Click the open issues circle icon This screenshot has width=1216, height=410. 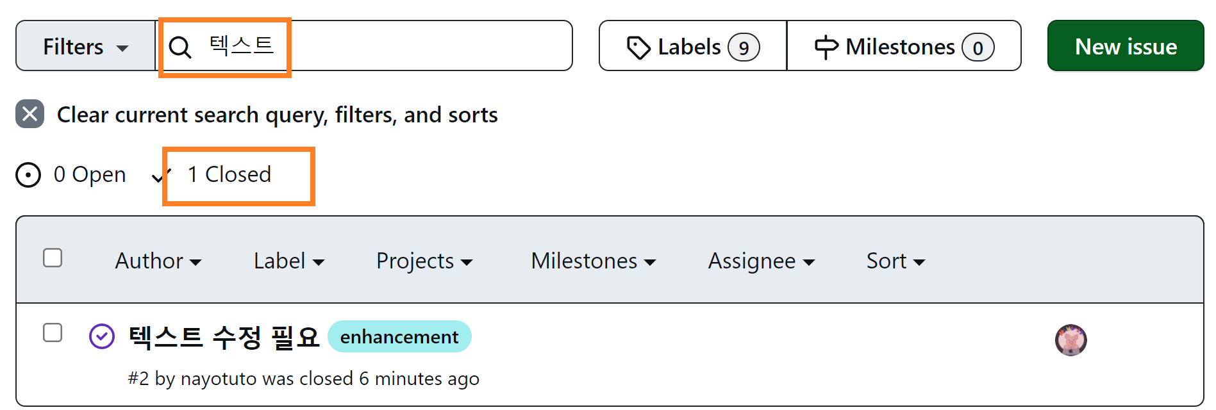(28, 175)
